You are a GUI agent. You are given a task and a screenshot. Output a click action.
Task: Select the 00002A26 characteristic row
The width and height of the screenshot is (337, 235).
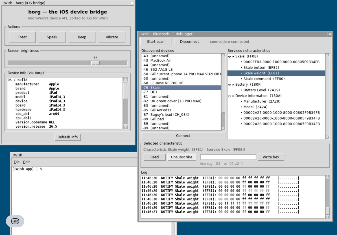276,118
